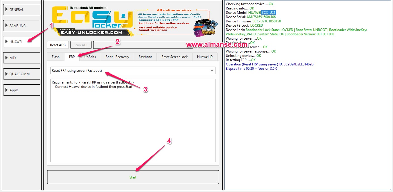Click the Resetting FRP log line
This screenshot has width=393, height=192.
click(241, 60)
